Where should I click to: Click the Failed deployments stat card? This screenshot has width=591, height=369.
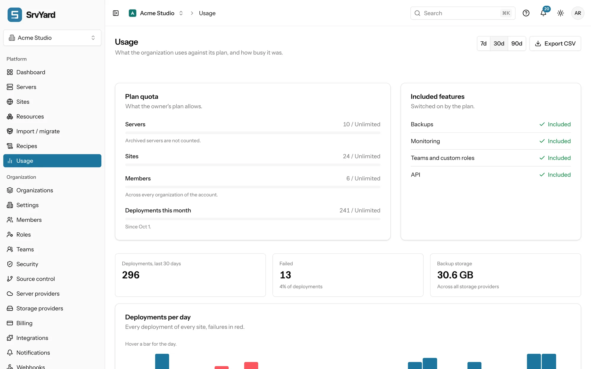(348, 275)
